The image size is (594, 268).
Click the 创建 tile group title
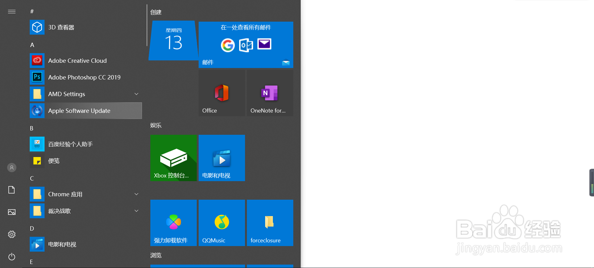point(156,12)
